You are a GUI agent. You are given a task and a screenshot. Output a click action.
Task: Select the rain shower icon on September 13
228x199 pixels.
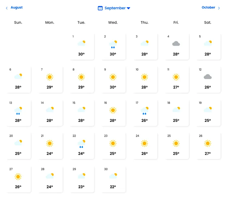18,111
